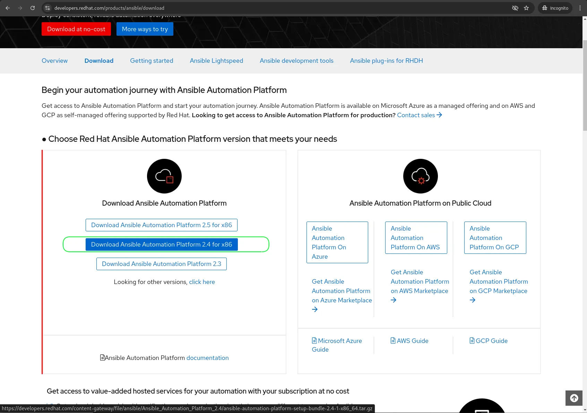Open the Overview tab

(x=55, y=61)
